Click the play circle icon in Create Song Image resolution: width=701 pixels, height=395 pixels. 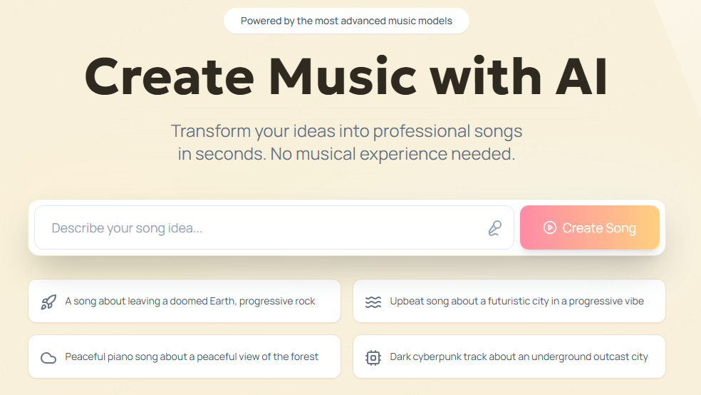[x=549, y=227]
